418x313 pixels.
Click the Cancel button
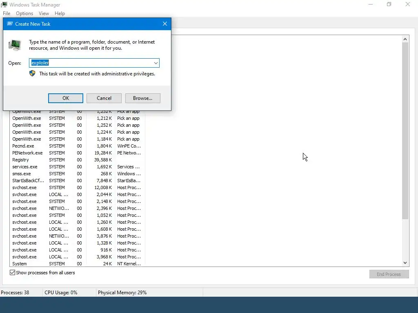pos(104,98)
